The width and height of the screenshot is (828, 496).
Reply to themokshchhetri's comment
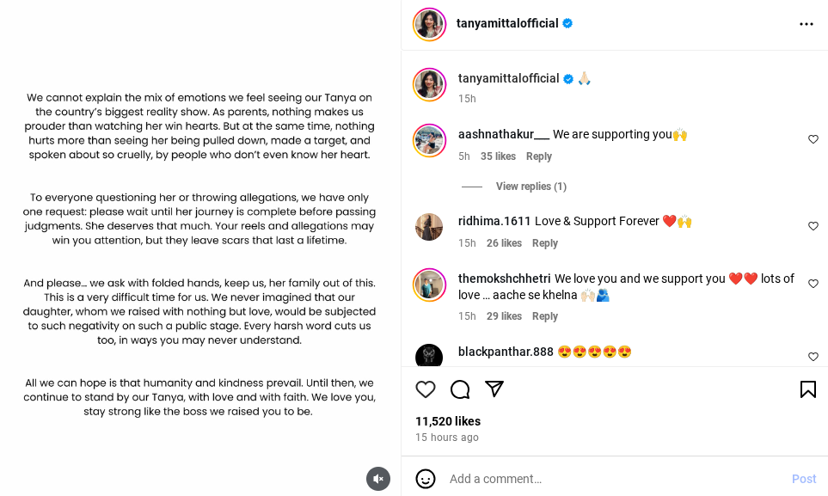544,316
